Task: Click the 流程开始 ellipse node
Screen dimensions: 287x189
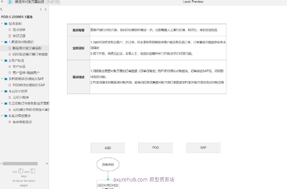Action: 108,165
